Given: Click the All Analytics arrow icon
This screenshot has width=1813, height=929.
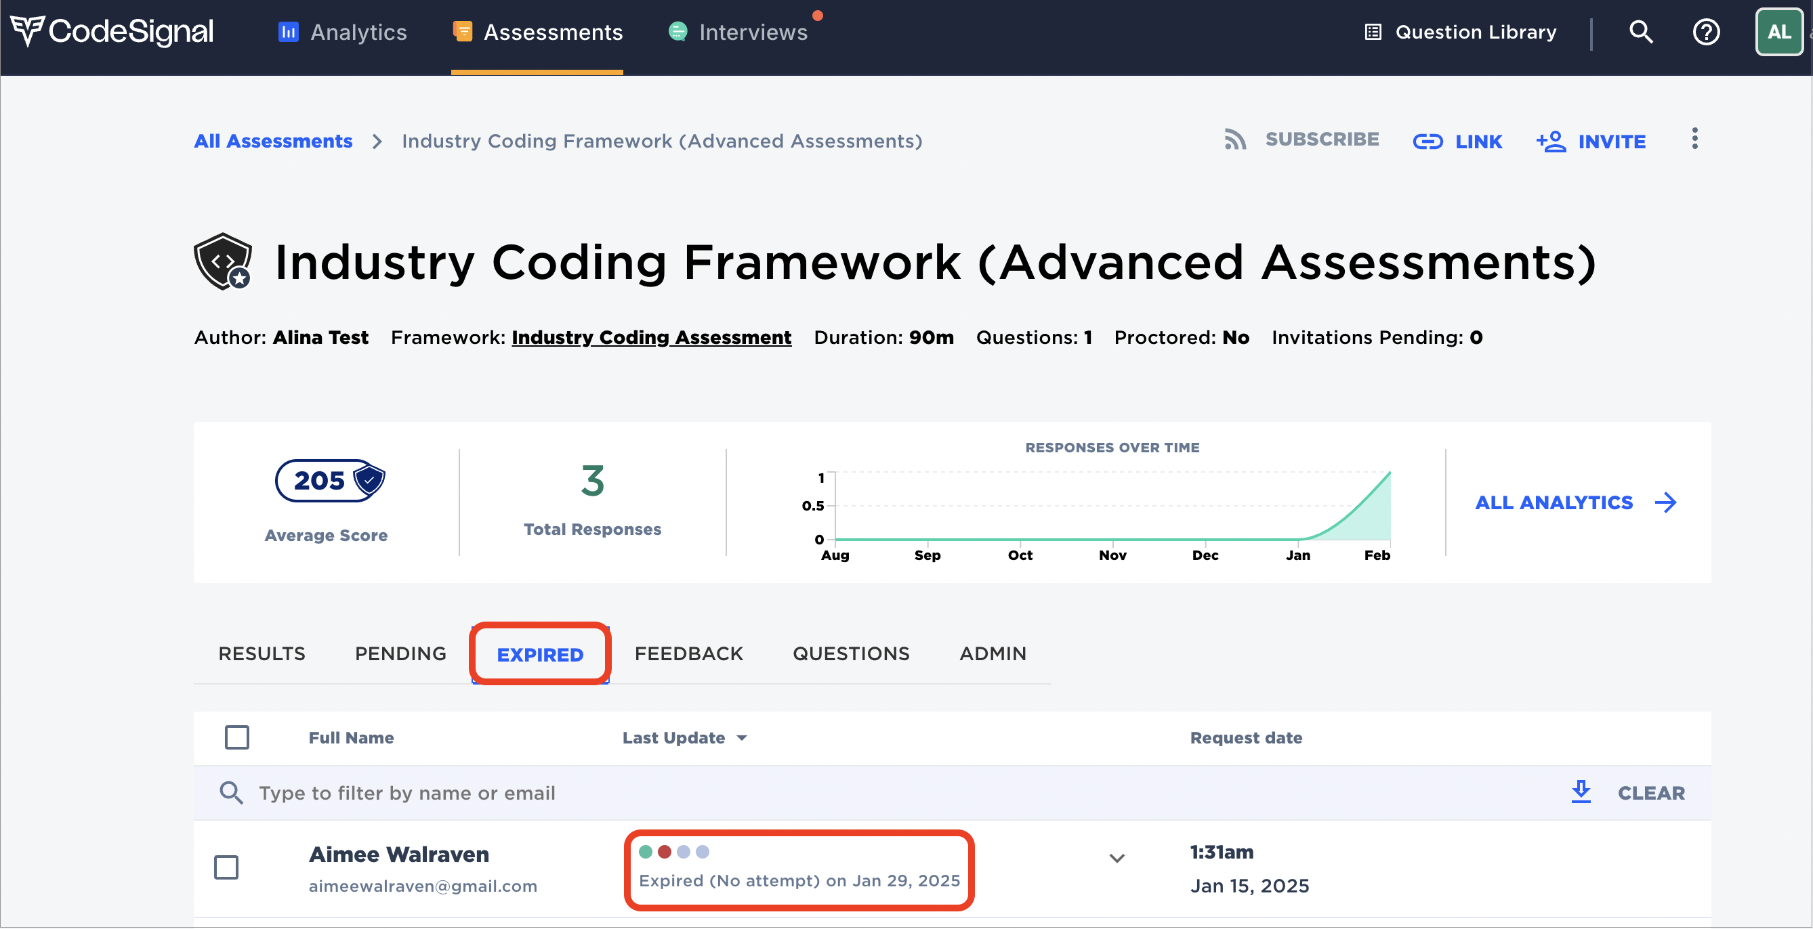Looking at the screenshot, I should point(1665,503).
